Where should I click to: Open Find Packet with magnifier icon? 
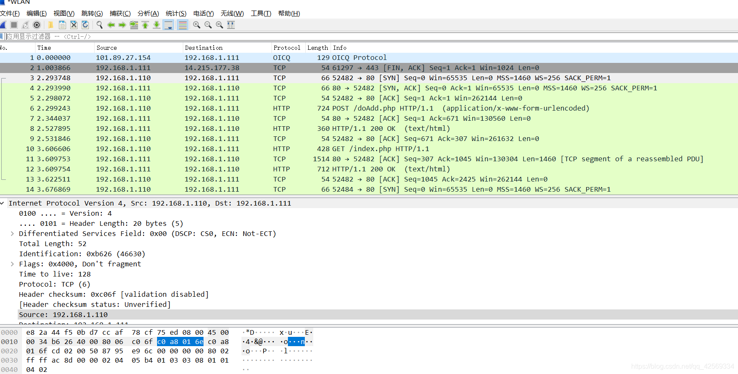[100, 25]
